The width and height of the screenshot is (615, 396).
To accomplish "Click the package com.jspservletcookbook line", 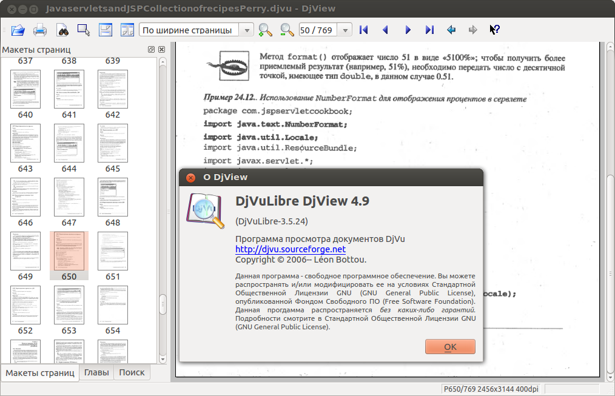I will coord(278,111).
